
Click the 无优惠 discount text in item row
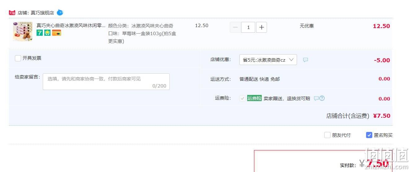[x=307, y=26]
